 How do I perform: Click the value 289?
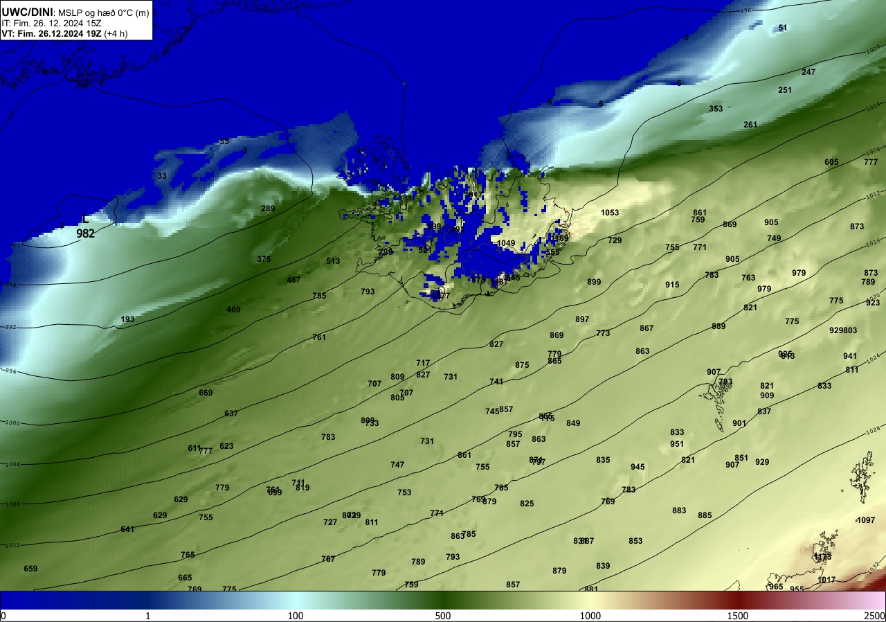(x=268, y=208)
